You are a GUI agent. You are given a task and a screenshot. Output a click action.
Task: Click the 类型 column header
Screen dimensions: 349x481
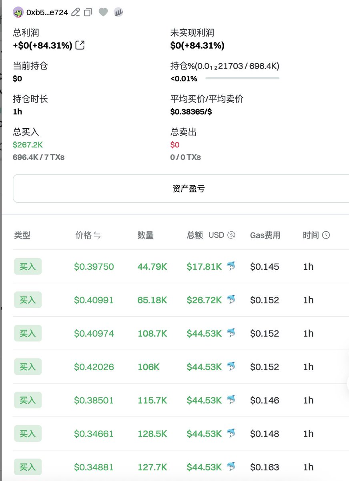(x=22, y=235)
